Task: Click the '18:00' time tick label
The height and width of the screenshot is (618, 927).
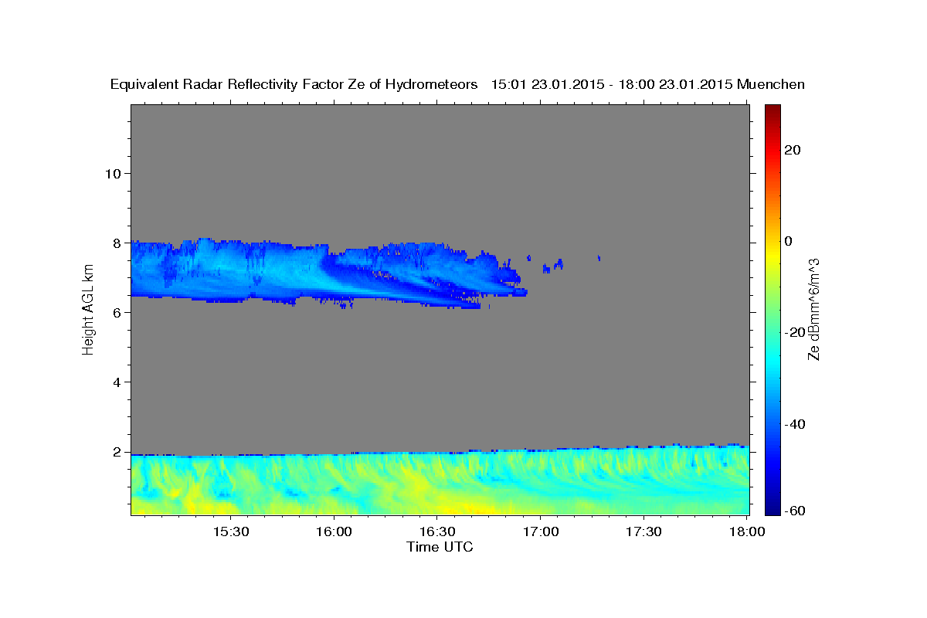Action: click(x=747, y=532)
